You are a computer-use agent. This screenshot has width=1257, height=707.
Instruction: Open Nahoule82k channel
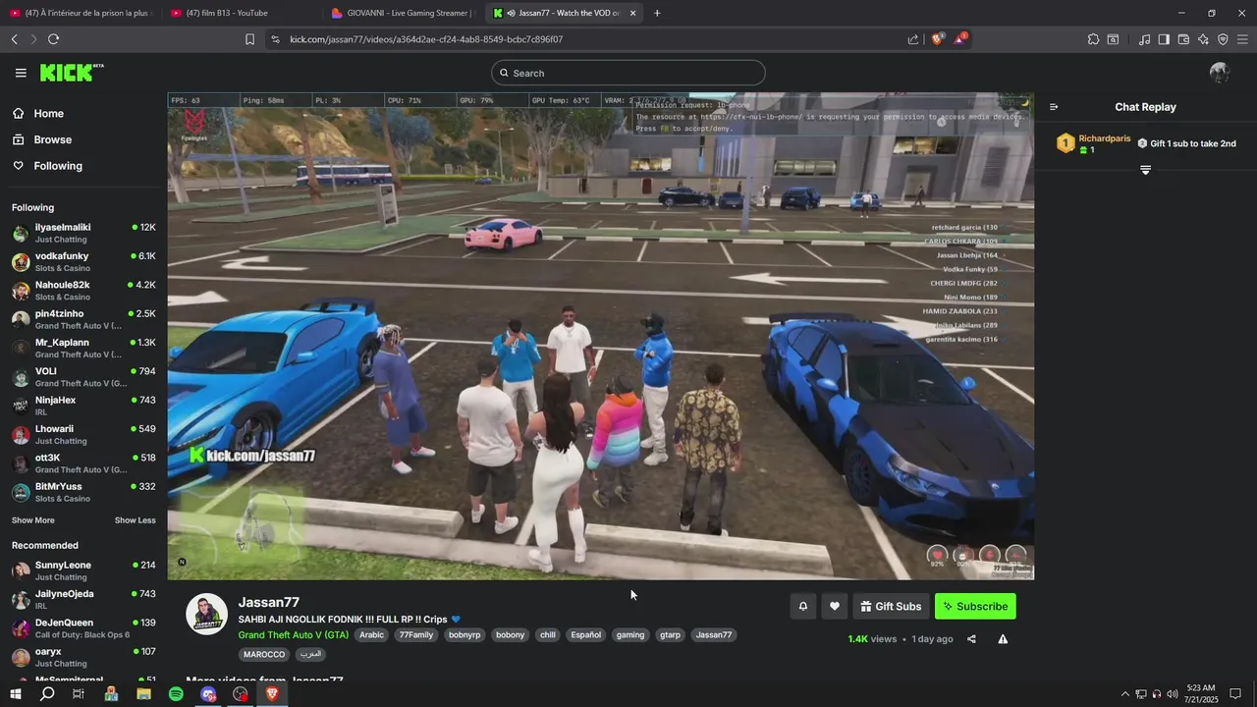[83, 291]
